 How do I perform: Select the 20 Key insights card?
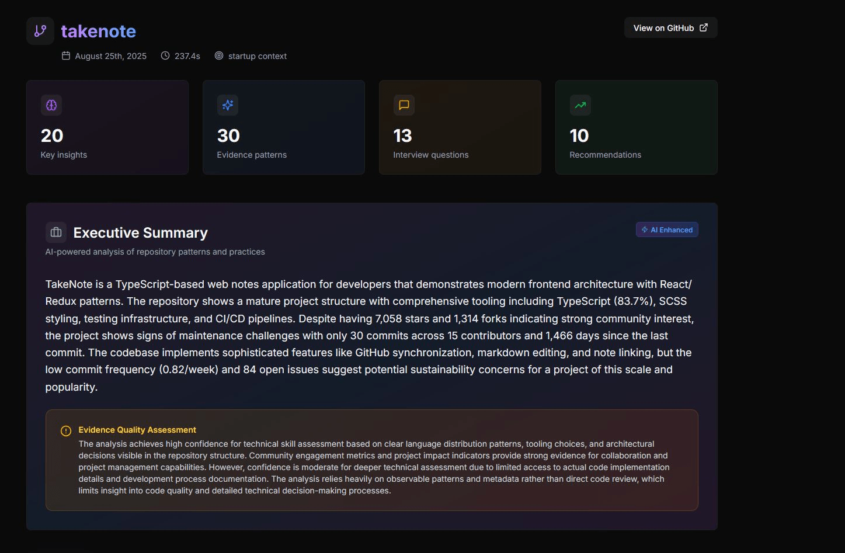click(x=107, y=127)
